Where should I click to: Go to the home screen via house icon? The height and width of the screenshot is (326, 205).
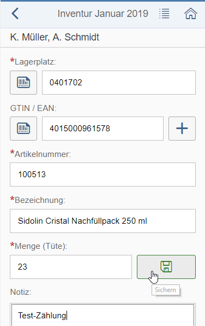[191, 14]
